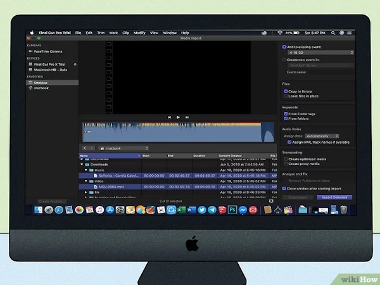Collapse the Downloads folder in file list

click(x=82, y=164)
